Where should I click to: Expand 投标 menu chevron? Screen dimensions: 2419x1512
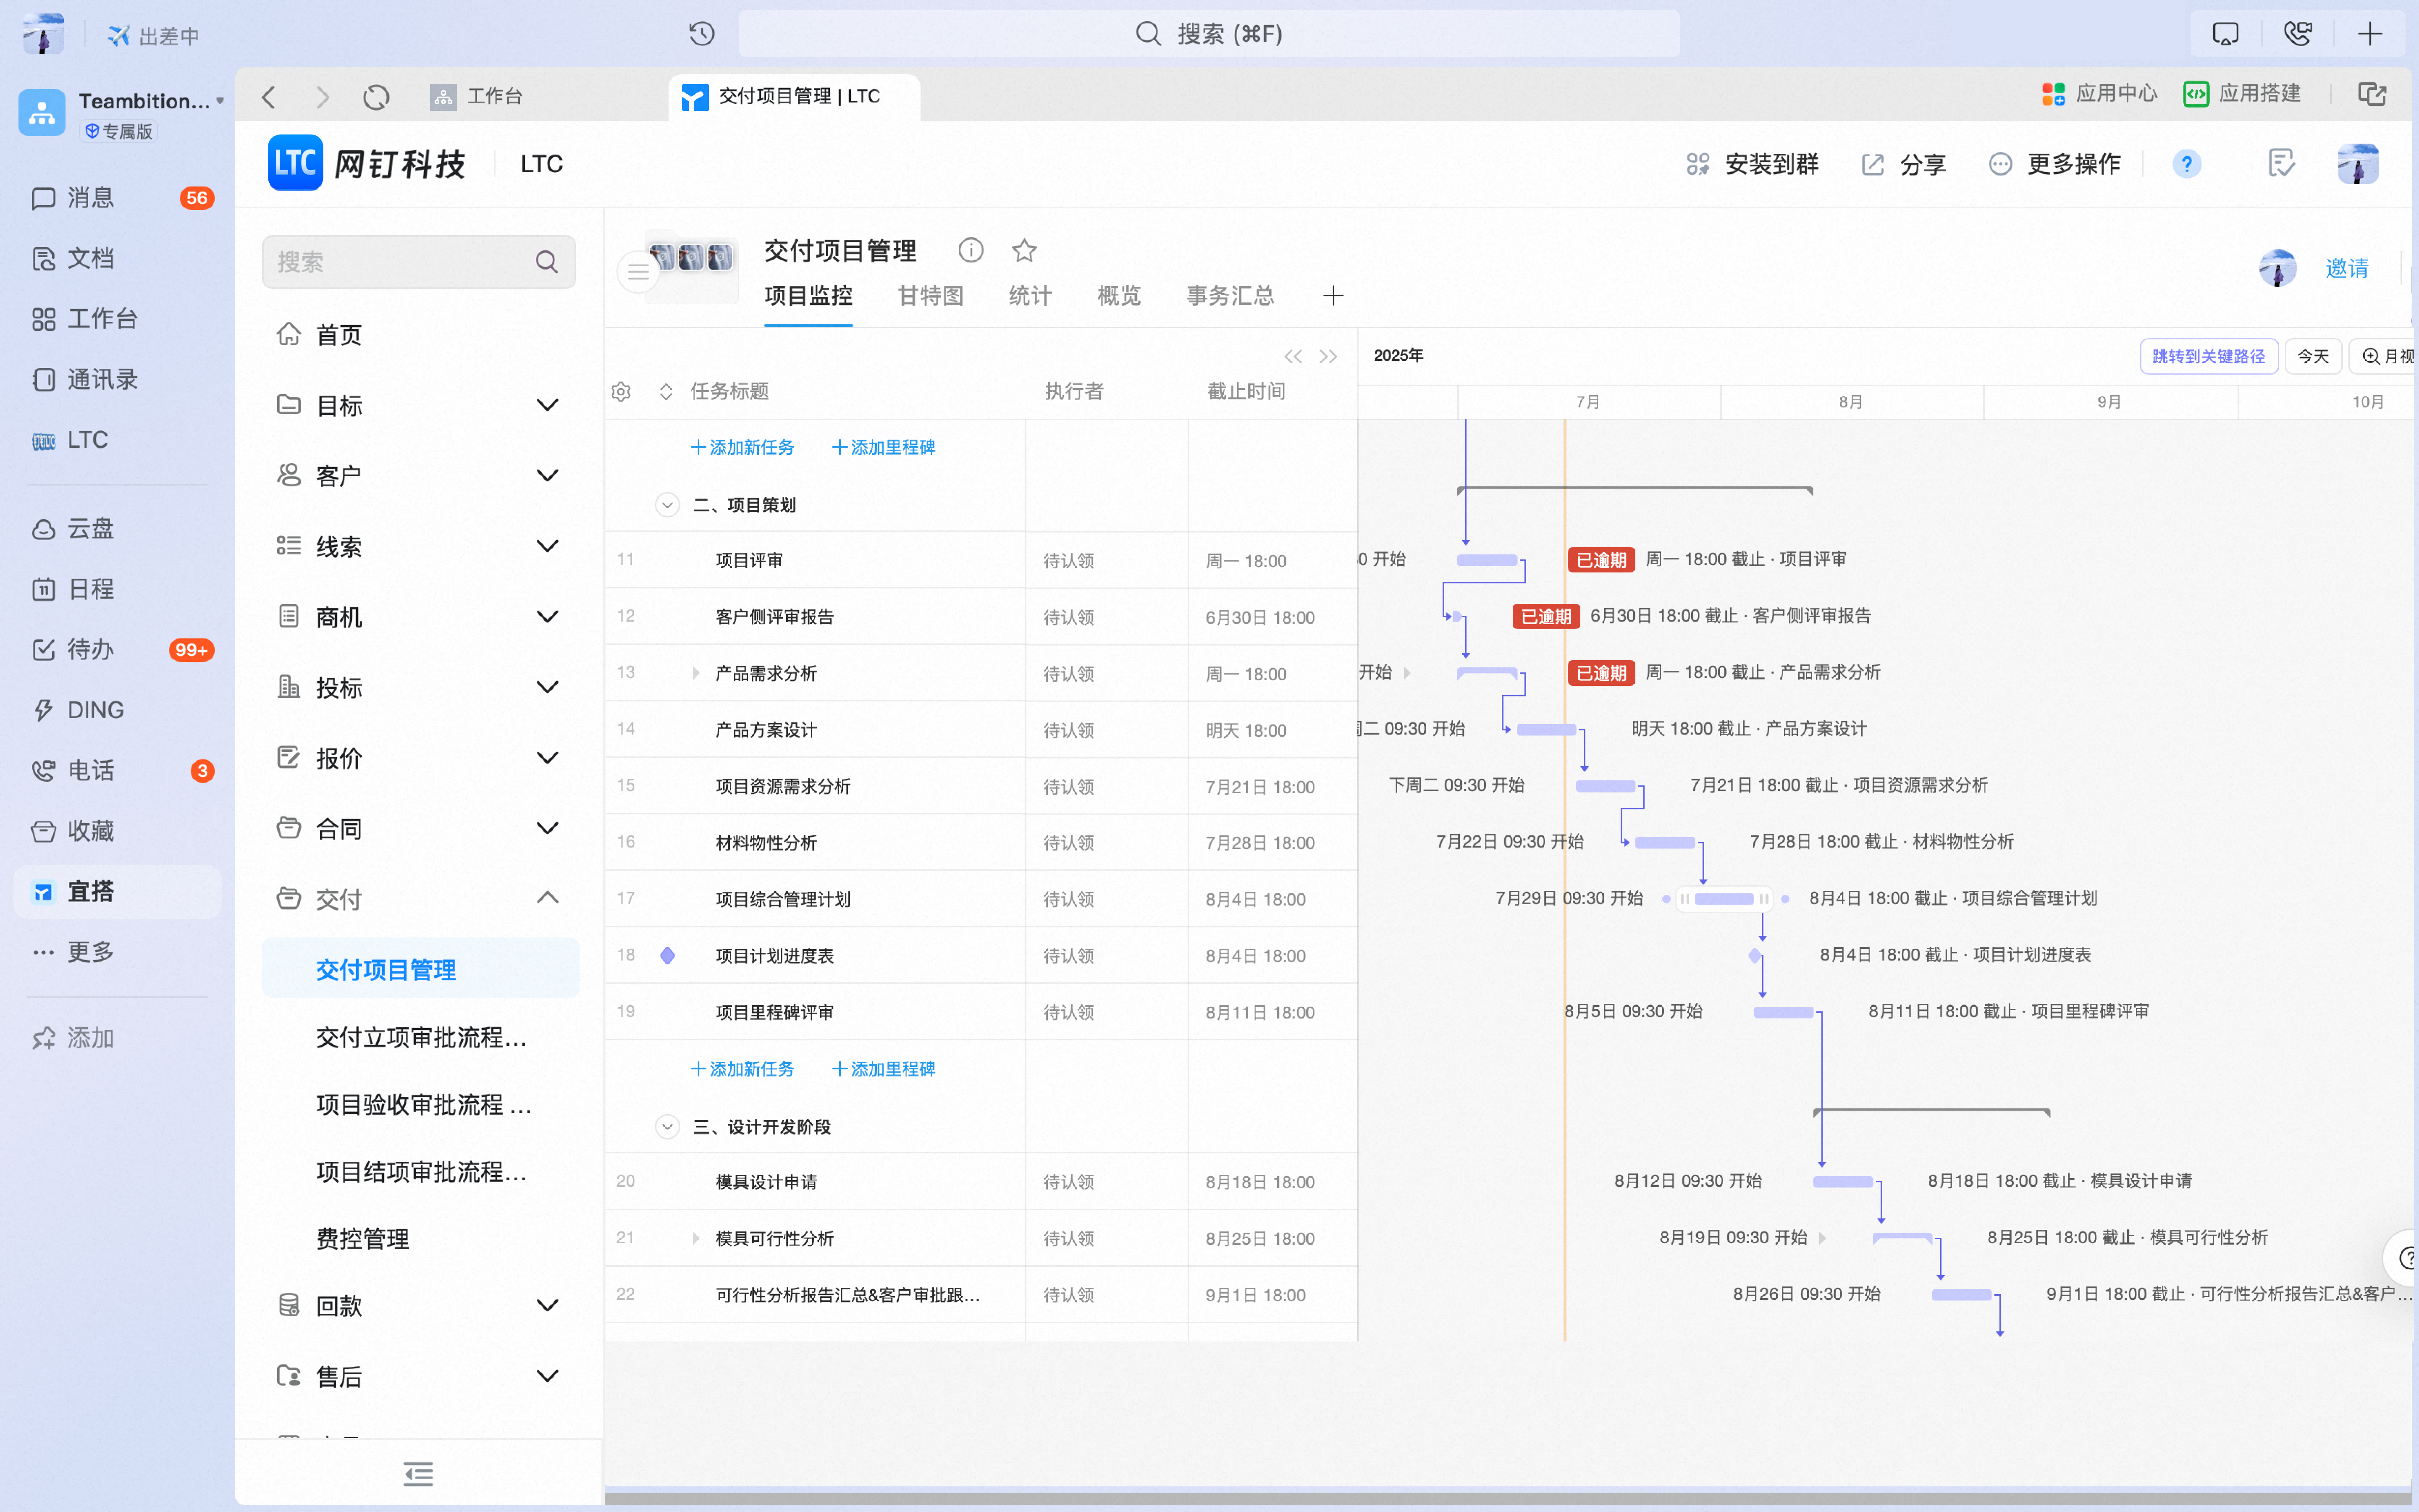pyautogui.click(x=547, y=687)
